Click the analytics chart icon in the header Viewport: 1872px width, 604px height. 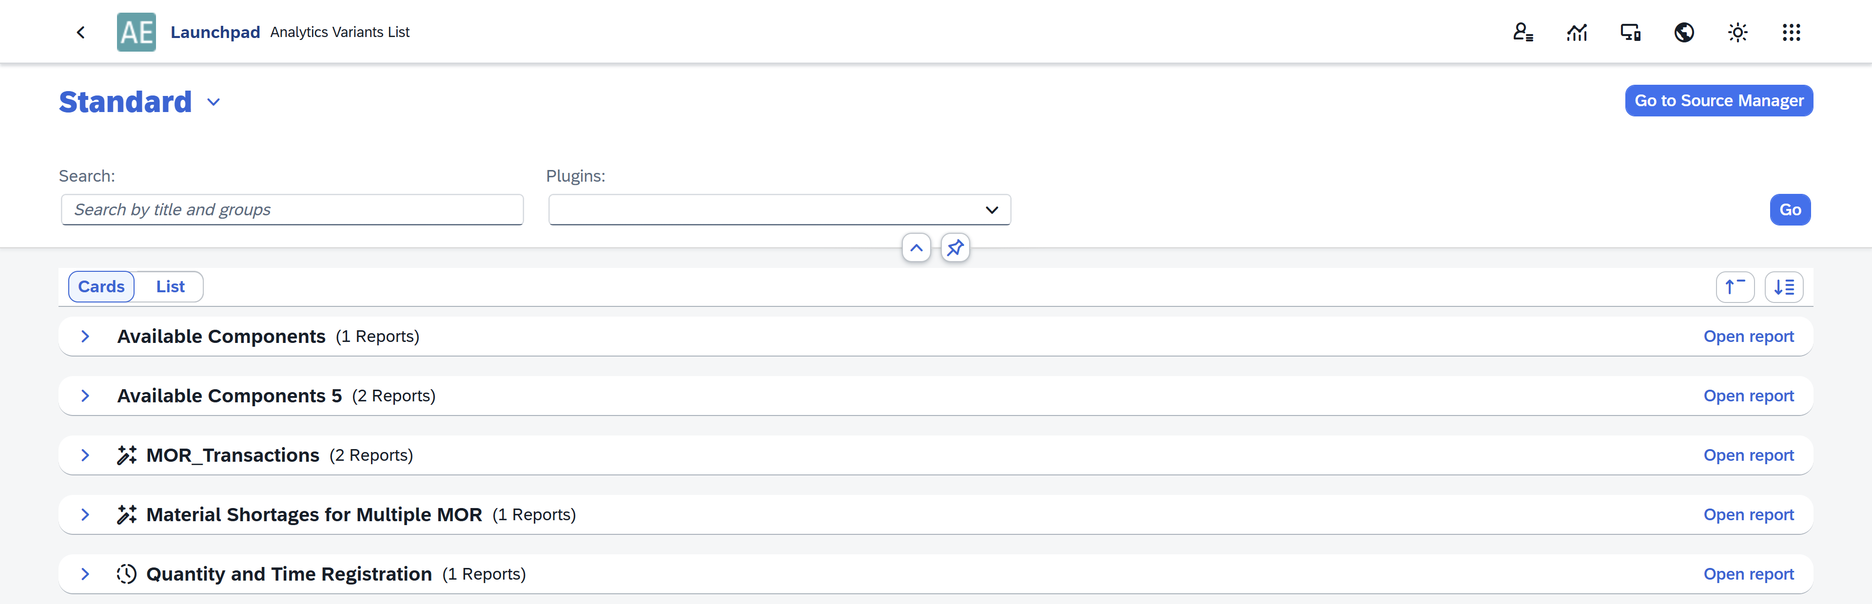pos(1577,32)
